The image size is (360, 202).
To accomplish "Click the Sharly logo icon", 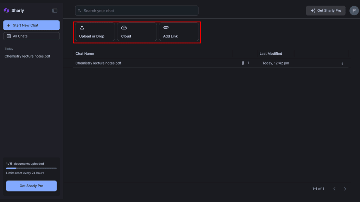I will [x=6, y=10].
